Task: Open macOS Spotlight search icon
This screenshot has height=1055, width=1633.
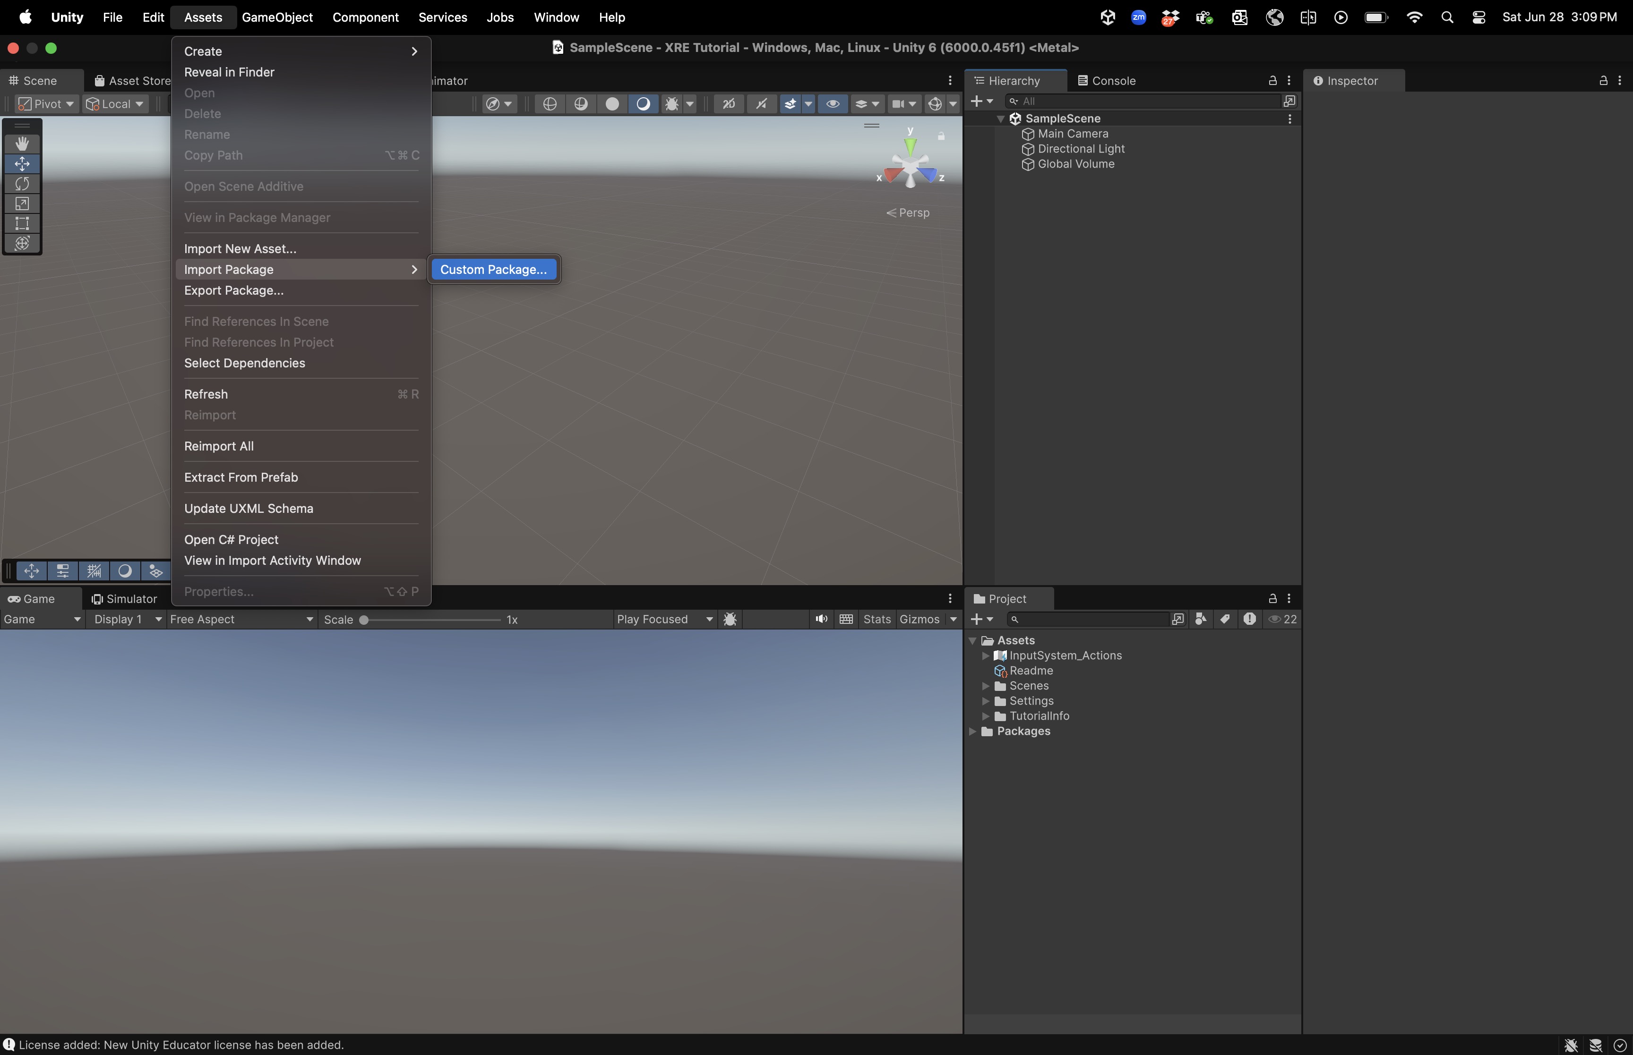Action: click(1447, 18)
